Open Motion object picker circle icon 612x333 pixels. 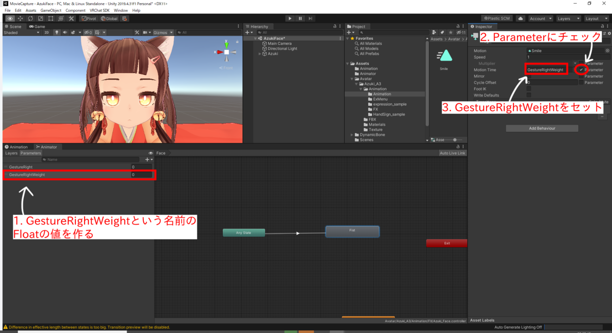coord(607,51)
